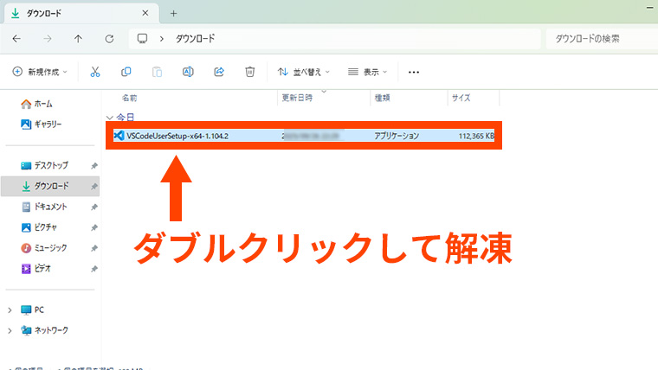Collapse the 今日 group header

pyautogui.click(x=108, y=117)
